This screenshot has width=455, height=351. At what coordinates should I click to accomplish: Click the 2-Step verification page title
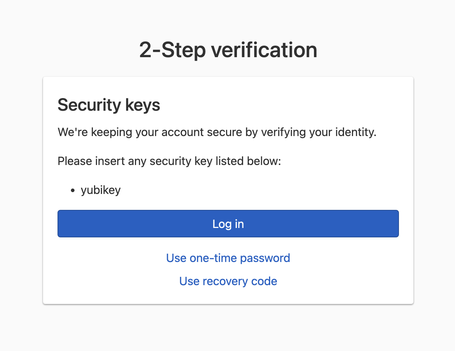coord(227,50)
